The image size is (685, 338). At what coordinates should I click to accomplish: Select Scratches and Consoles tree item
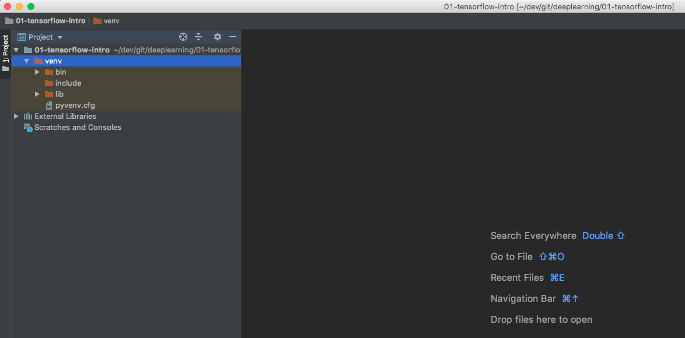click(x=78, y=128)
